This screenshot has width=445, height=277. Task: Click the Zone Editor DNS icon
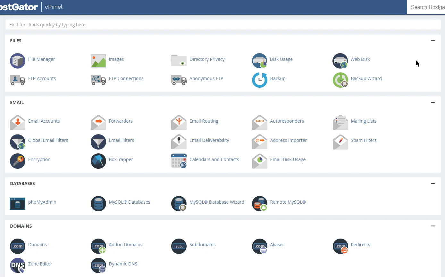tap(18, 265)
